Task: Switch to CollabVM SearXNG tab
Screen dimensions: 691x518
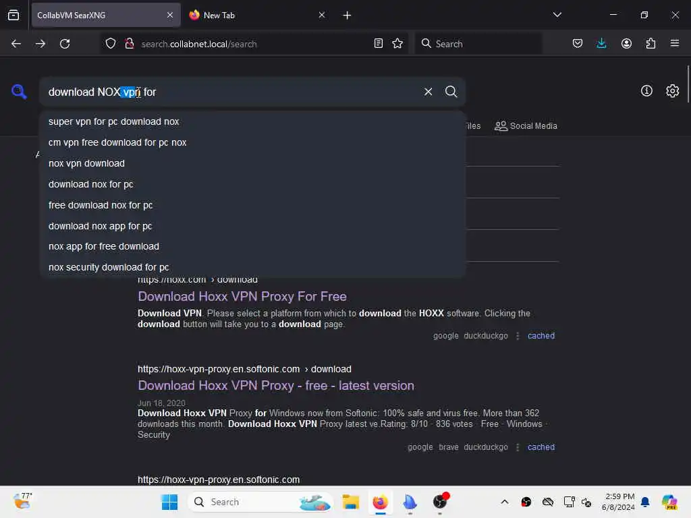Action: pyautogui.click(x=106, y=16)
